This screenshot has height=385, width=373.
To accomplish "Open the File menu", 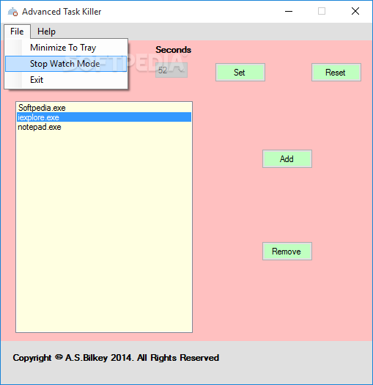I will click(17, 32).
